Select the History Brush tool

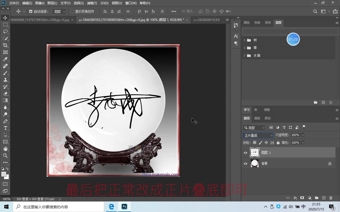[x=5, y=87]
